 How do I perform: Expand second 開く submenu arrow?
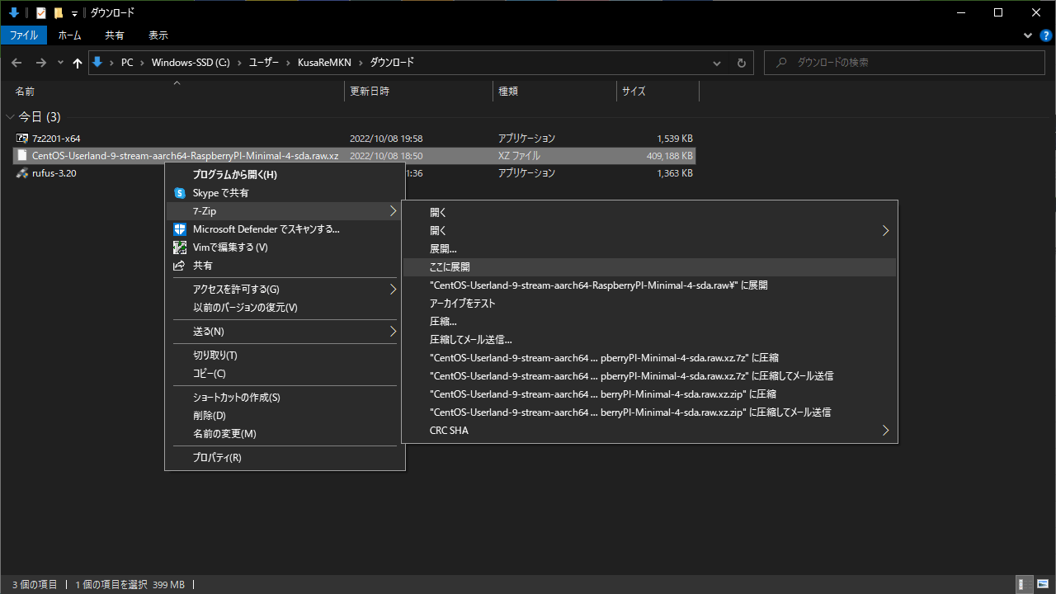click(886, 231)
